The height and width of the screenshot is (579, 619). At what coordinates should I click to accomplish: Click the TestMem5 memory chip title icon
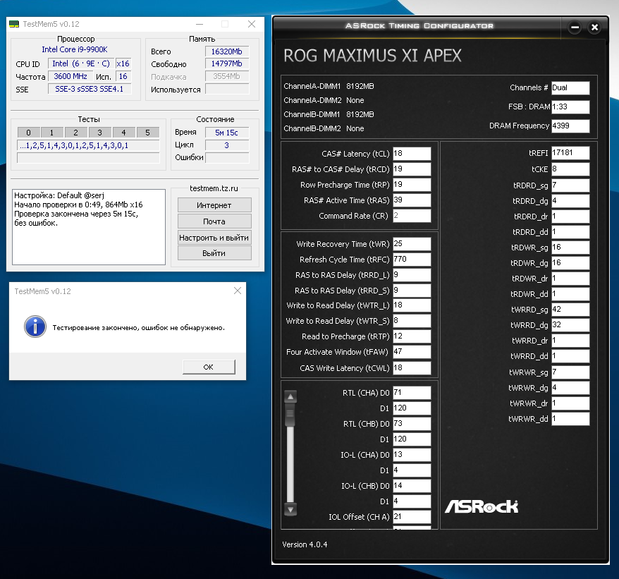pyautogui.click(x=14, y=24)
